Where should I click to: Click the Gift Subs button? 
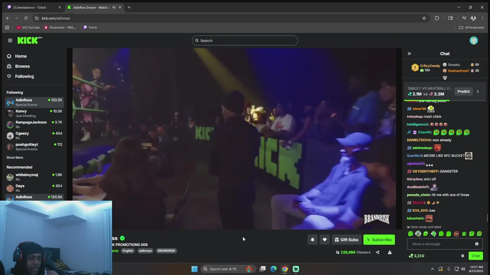pyautogui.click(x=346, y=240)
